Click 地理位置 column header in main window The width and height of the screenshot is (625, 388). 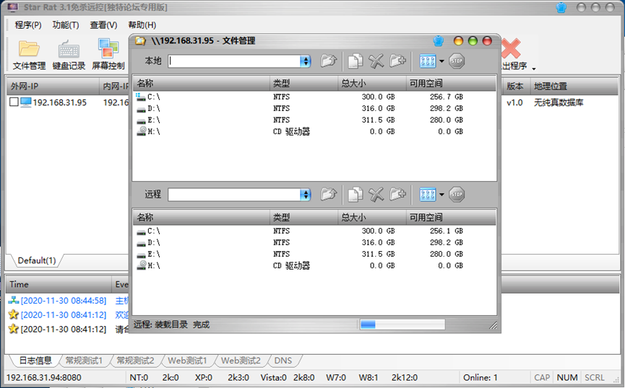[x=574, y=86]
